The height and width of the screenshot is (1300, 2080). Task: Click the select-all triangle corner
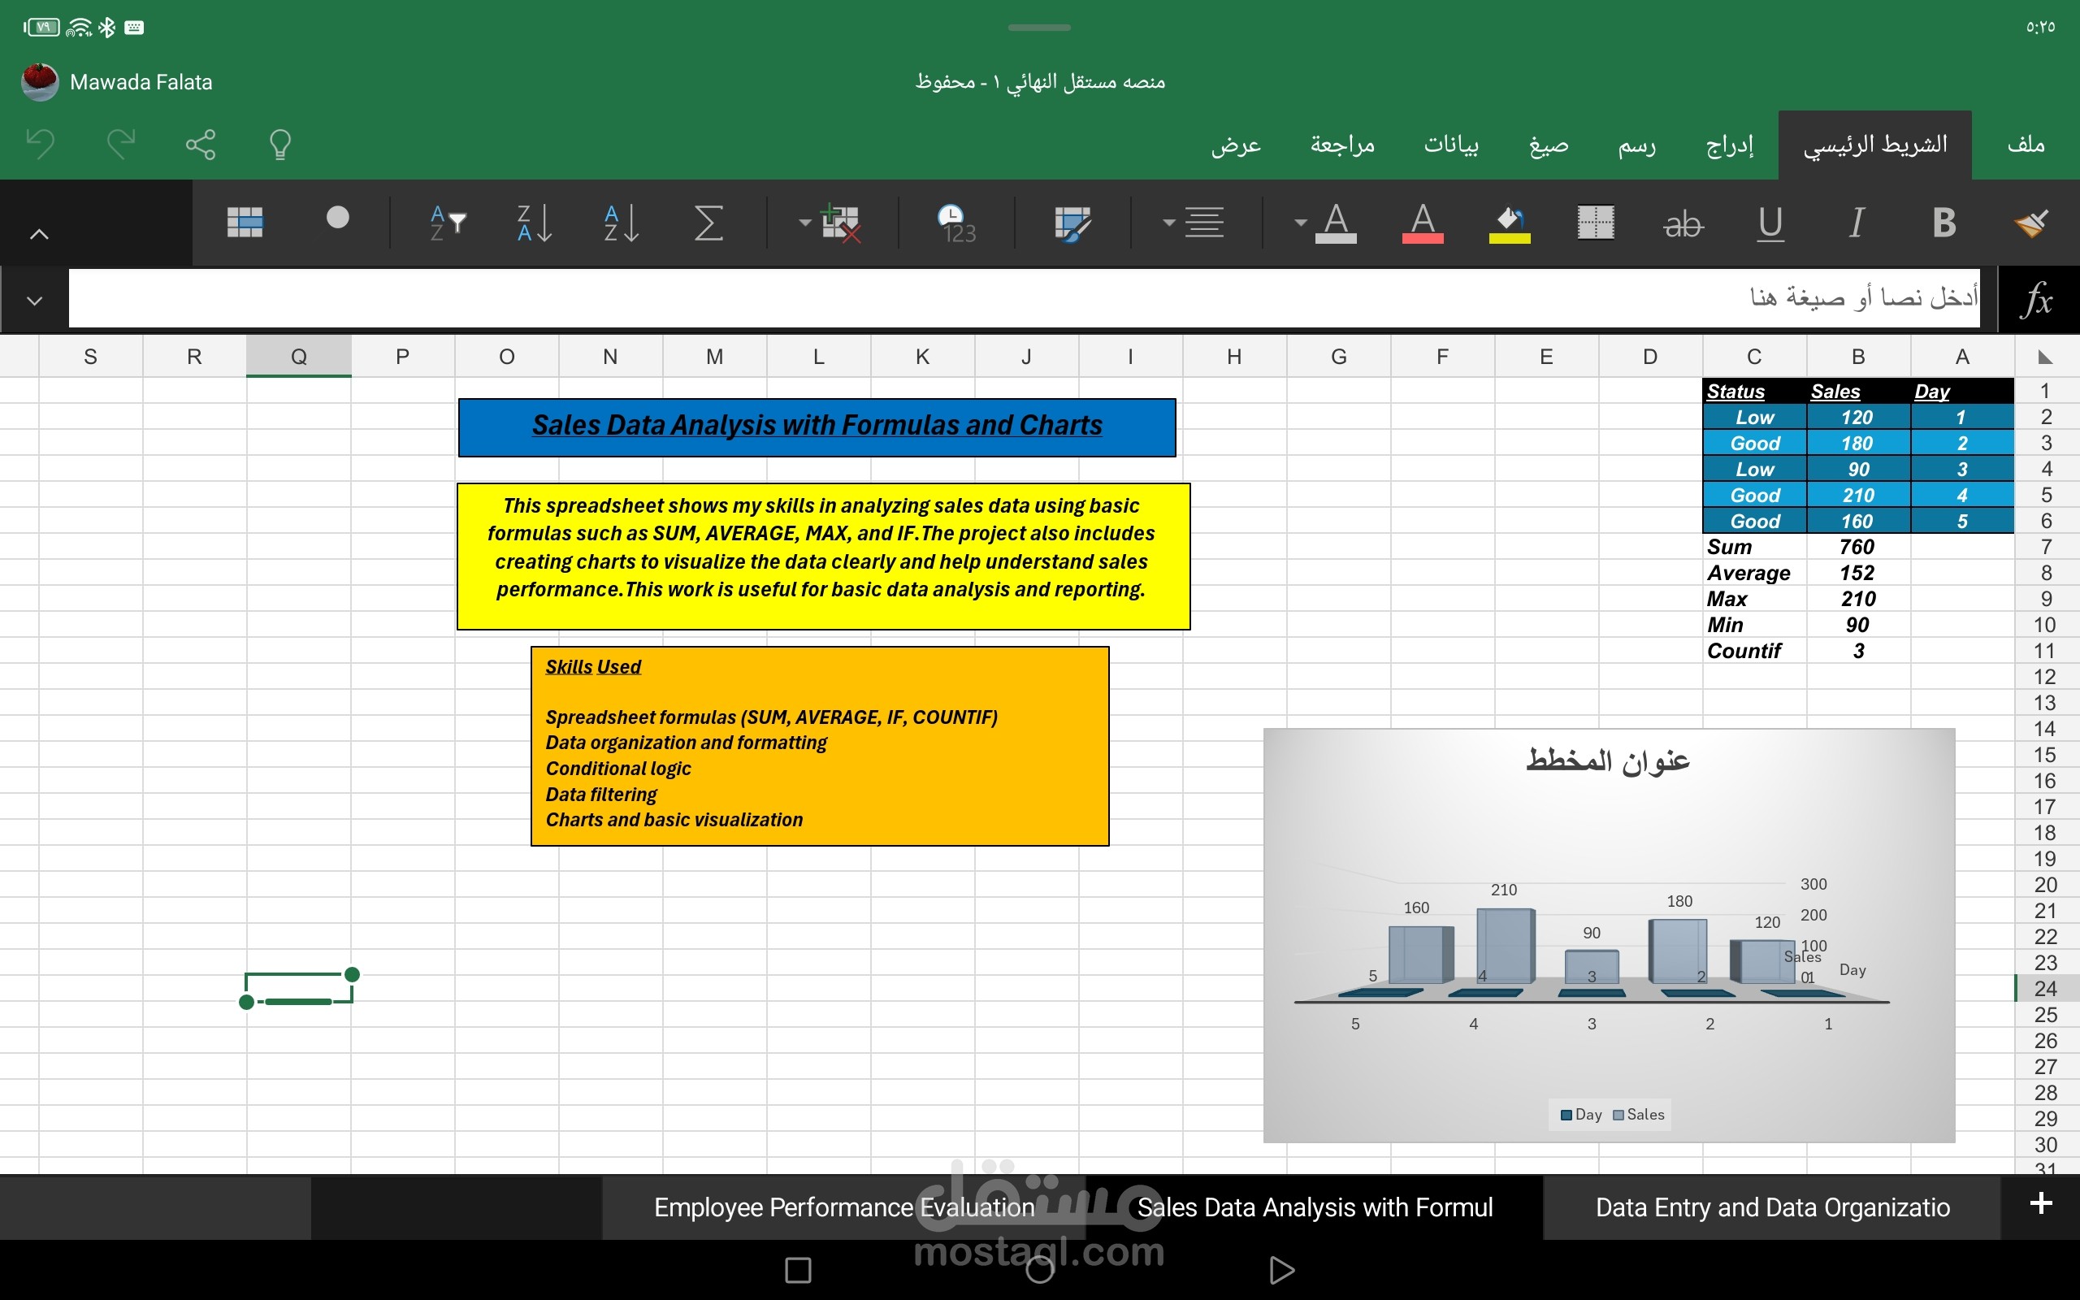coord(2046,357)
